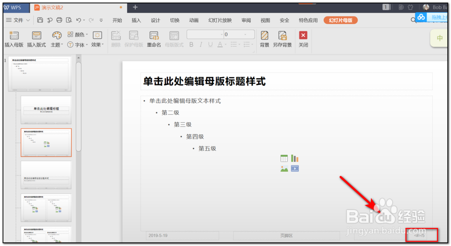The width and height of the screenshot is (451, 246).
Task: Select the two-content layout thumbnail
Action: coord(46,208)
